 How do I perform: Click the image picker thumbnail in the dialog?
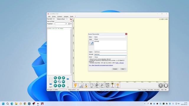(x=91, y=43)
